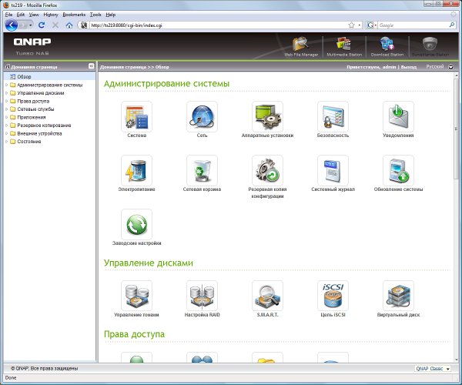This screenshot has width=462, height=385.
Task: Bookmark this page with the star
Action: [x=351, y=25]
